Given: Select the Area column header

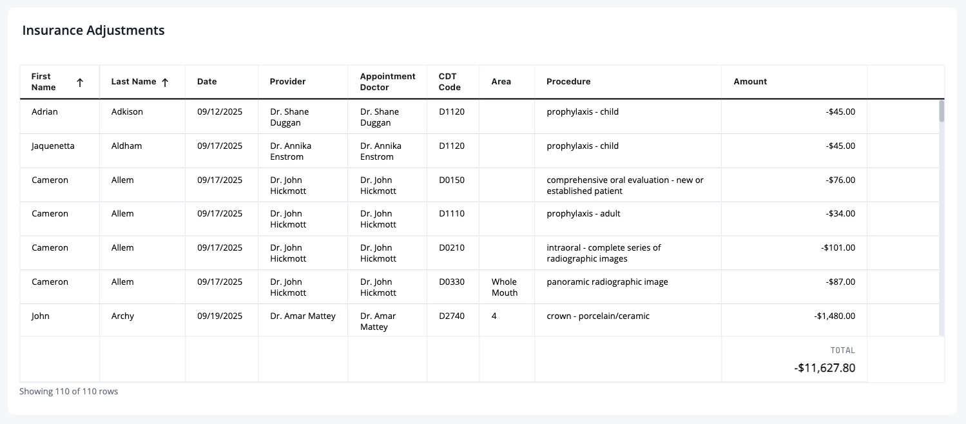Looking at the screenshot, I should click(501, 82).
